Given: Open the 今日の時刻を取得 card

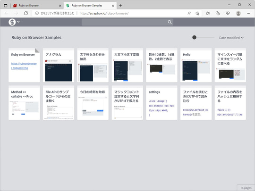Looking at the screenshot, I should click(x=93, y=103).
